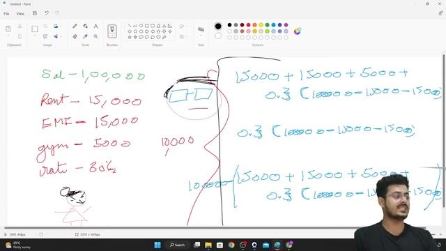
Task: Open the View menu
Action: pos(20,13)
